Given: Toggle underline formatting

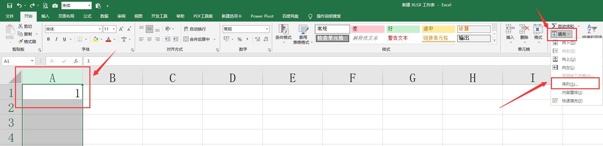Looking at the screenshot, I should tap(64, 39).
